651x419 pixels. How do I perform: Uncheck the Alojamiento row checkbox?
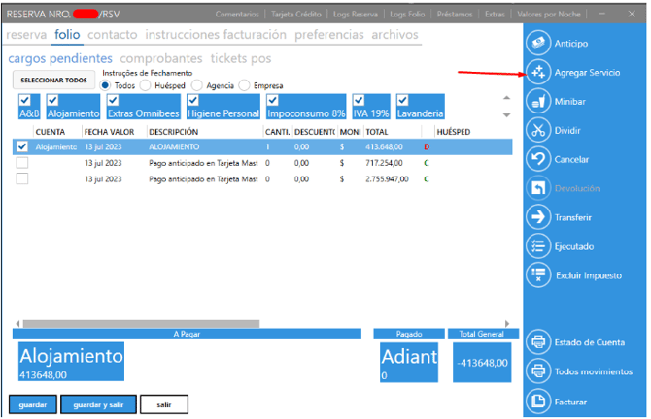pyautogui.click(x=22, y=146)
